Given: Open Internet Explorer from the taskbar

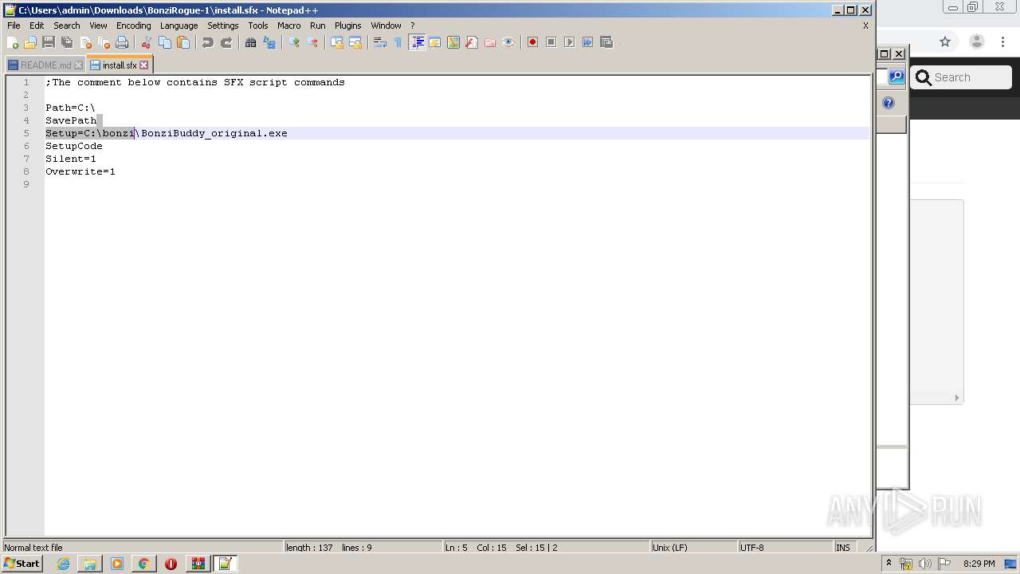Looking at the screenshot, I should (63, 564).
